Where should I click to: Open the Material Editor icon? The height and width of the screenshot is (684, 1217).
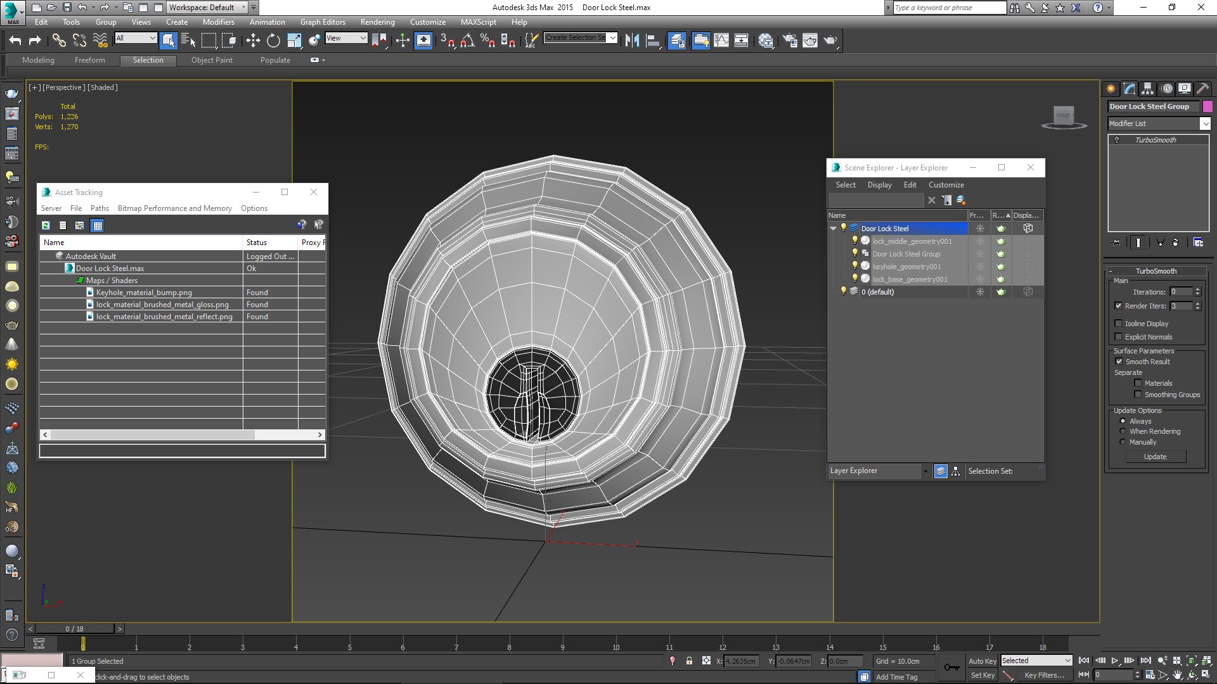pyautogui.click(x=766, y=41)
